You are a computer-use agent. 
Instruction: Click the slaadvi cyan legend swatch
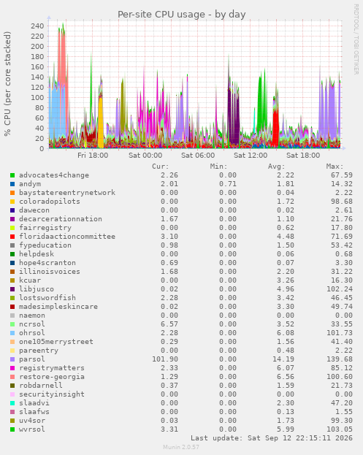coord(12,403)
